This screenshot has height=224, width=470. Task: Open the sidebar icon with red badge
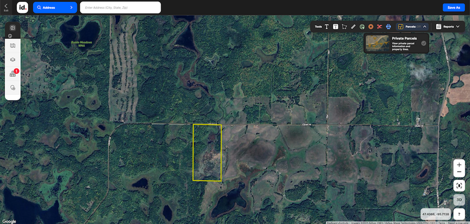[x=13, y=74]
